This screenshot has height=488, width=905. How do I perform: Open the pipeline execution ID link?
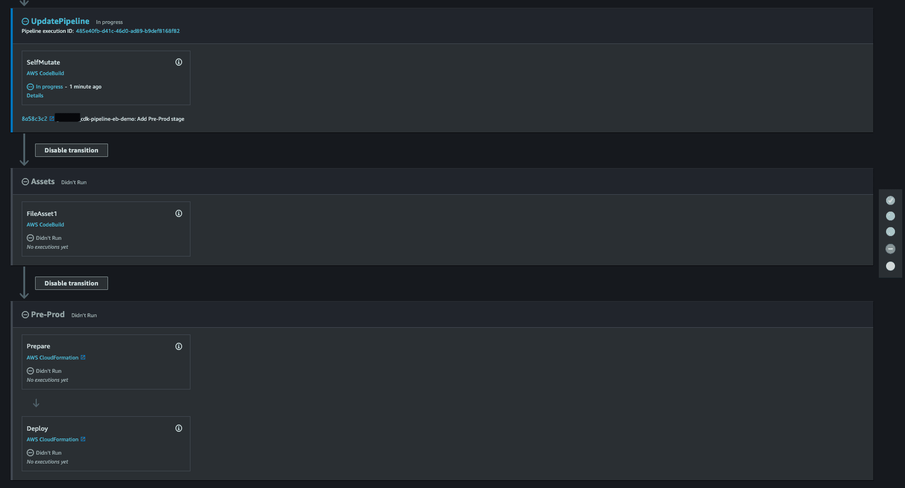click(128, 31)
